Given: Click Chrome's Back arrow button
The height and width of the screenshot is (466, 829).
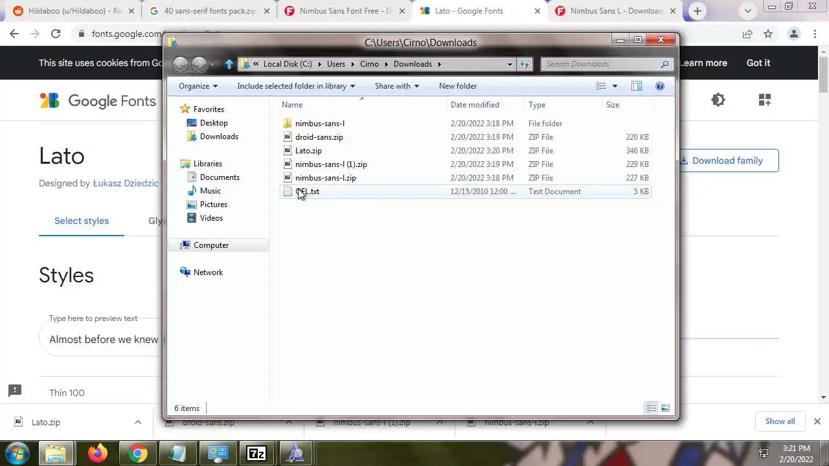Looking at the screenshot, I should point(14,34).
